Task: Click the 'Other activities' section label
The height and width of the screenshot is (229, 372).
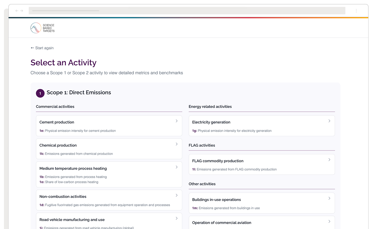Action: (202, 184)
